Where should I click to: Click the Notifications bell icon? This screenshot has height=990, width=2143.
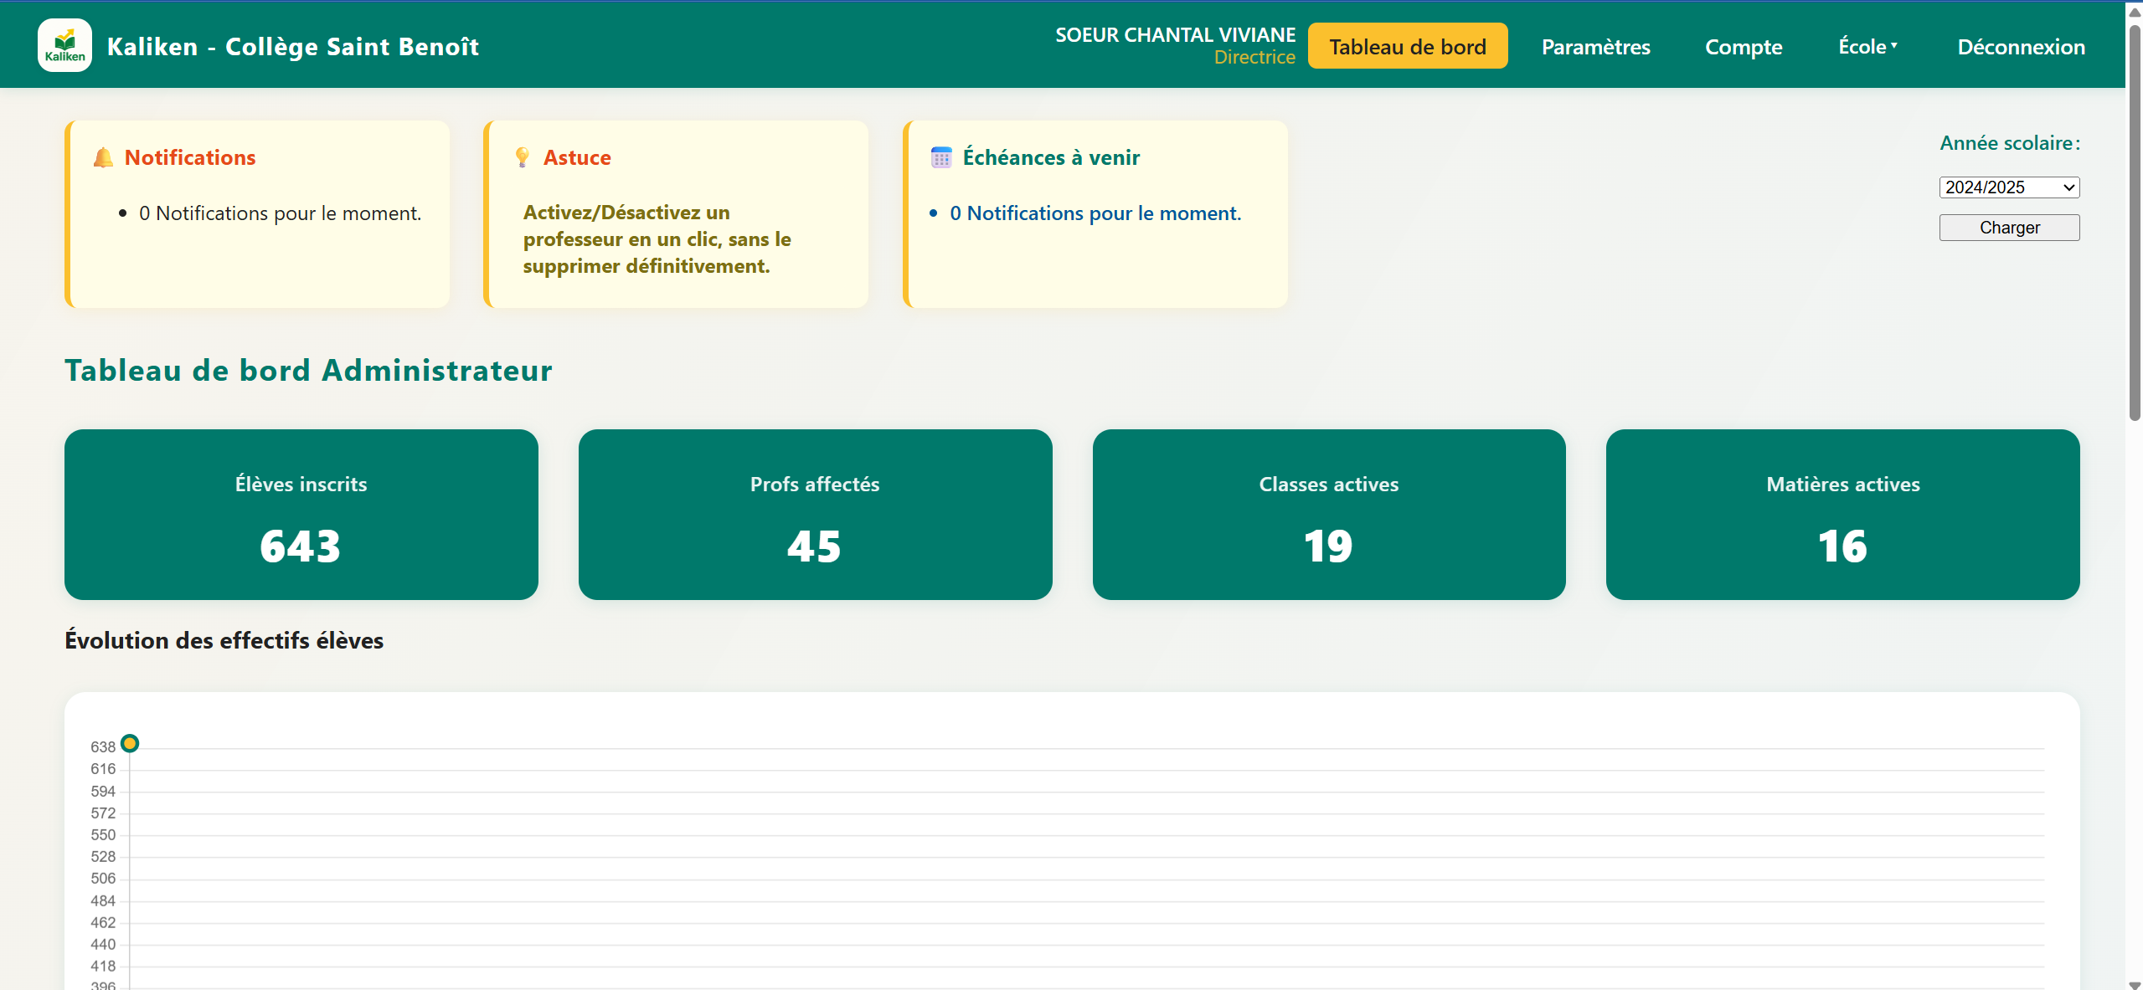103,157
